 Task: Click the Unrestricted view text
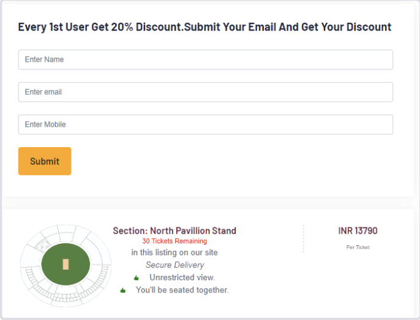coord(182,277)
